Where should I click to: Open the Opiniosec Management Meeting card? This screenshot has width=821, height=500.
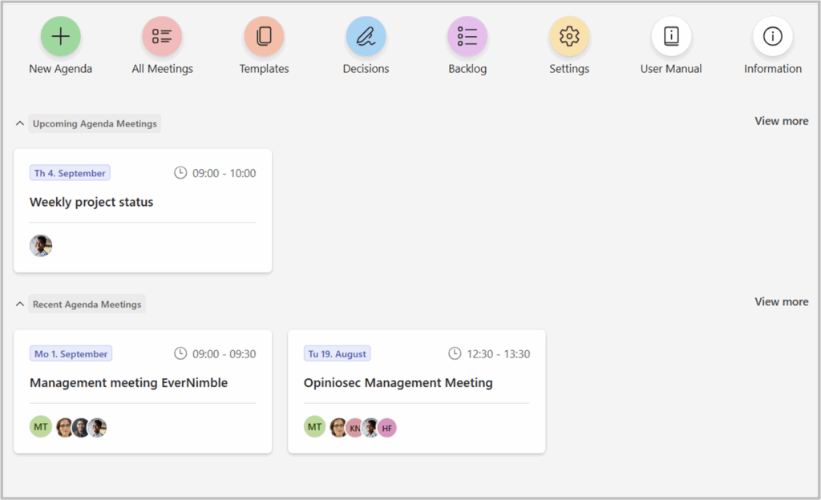pyautogui.click(x=398, y=383)
